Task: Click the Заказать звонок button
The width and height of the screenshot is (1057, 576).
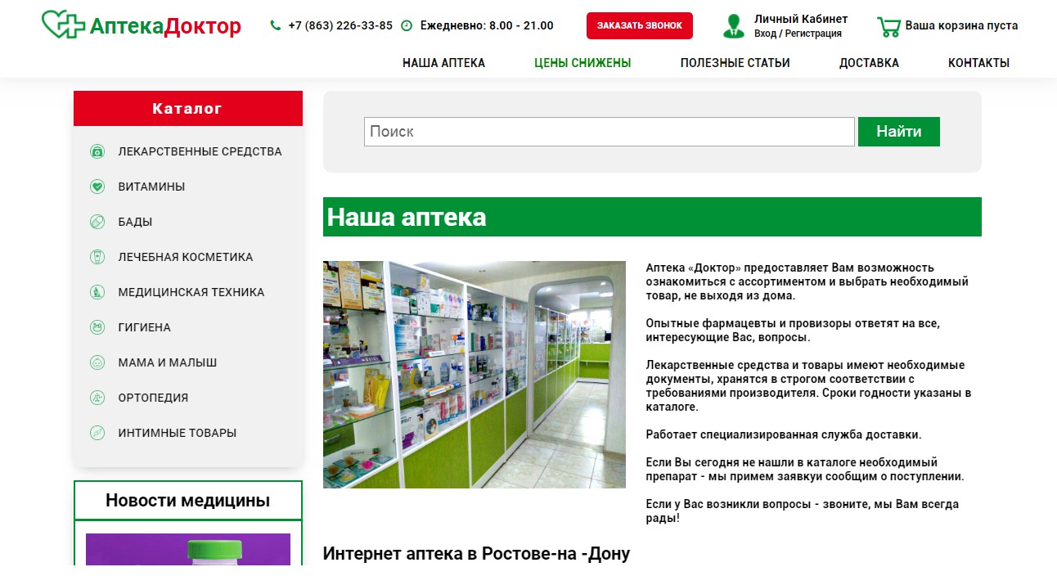Action: (x=640, y=25)
